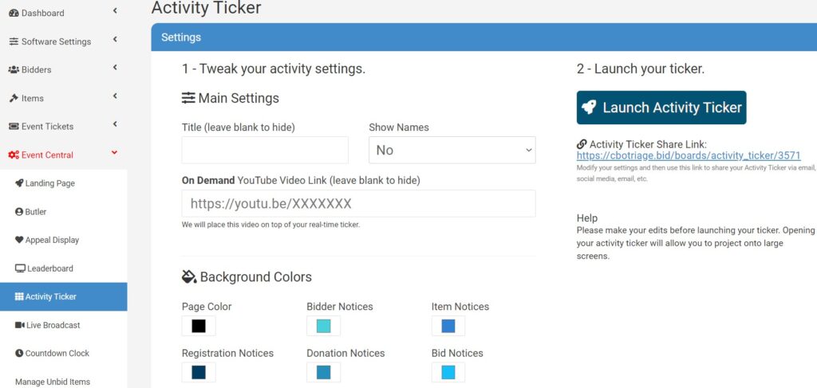Collapse the Event Central section chevron
The height and width of the screenshot is (388, 817).
[115, 153]
